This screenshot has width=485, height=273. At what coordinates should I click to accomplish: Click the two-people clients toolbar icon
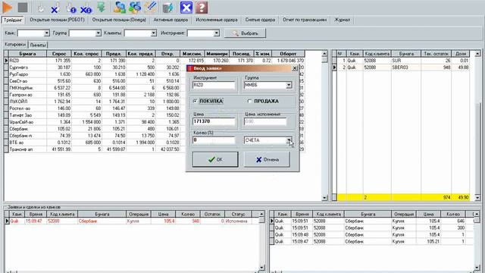(x=120, y=8)
